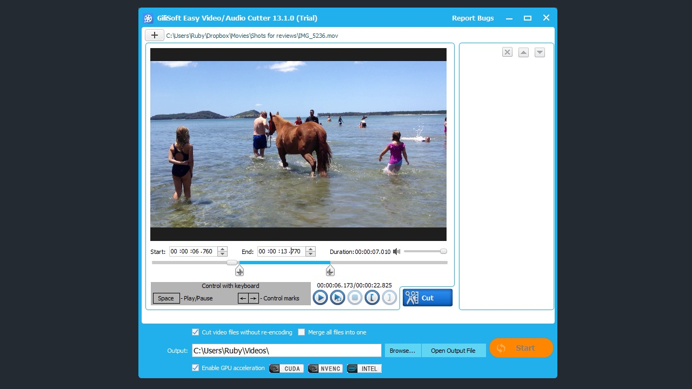Click the Play button under the video

(320, 297)
